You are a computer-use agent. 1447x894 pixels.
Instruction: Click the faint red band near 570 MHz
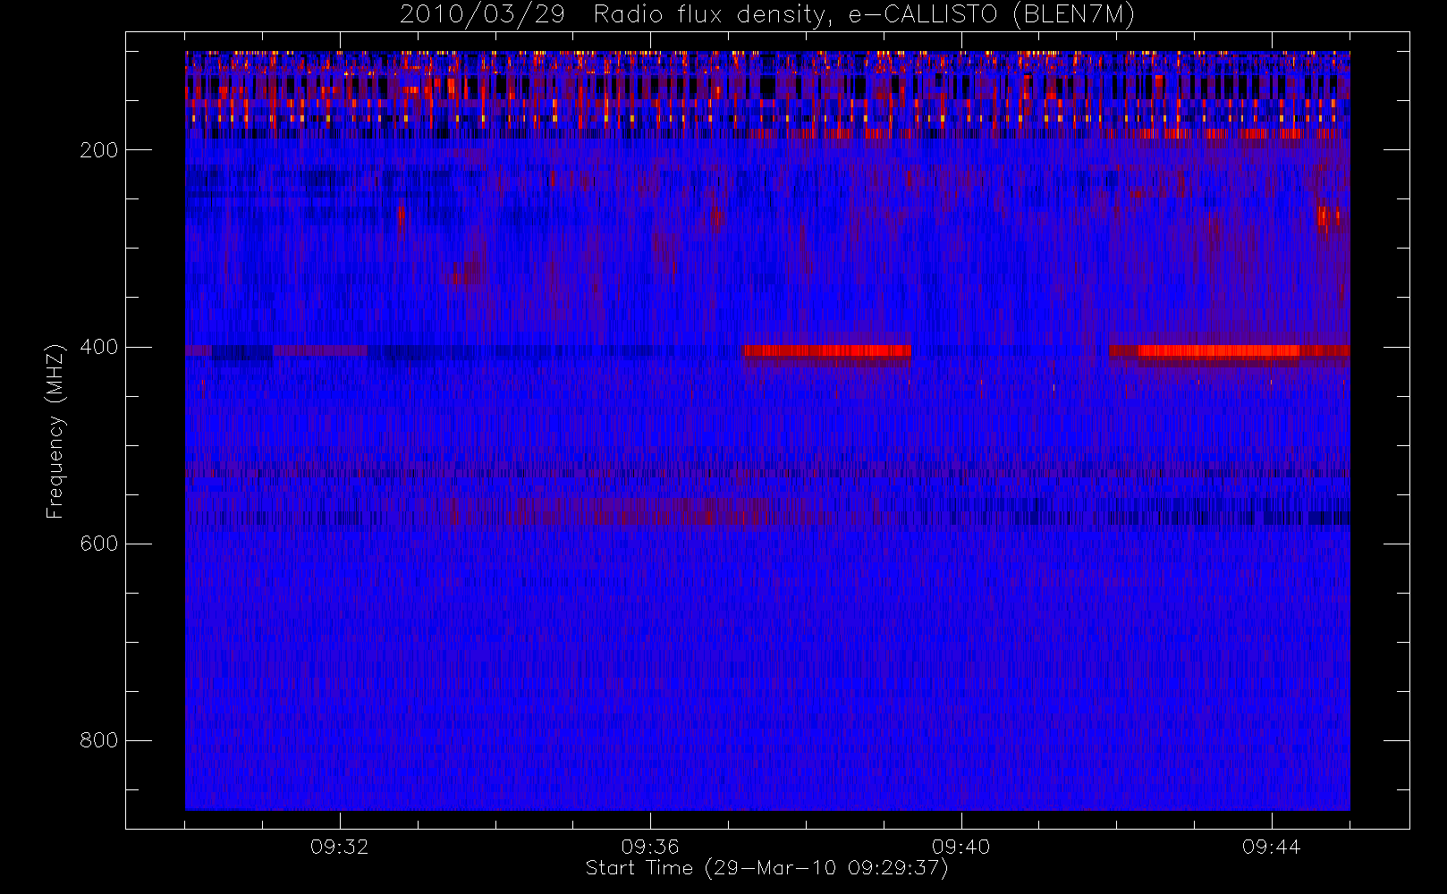coord(642,513)
